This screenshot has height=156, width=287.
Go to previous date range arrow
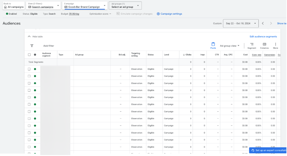click(263, 23)
